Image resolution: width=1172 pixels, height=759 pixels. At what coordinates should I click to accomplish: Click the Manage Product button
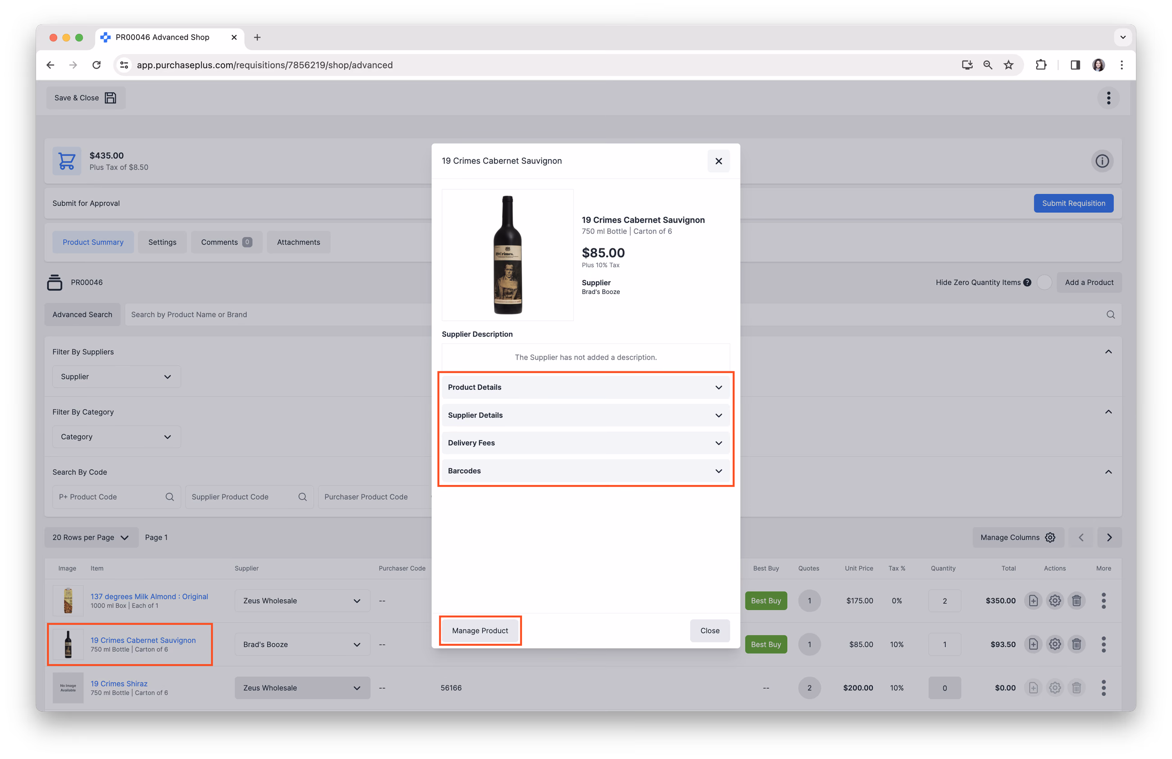[480, 631]
